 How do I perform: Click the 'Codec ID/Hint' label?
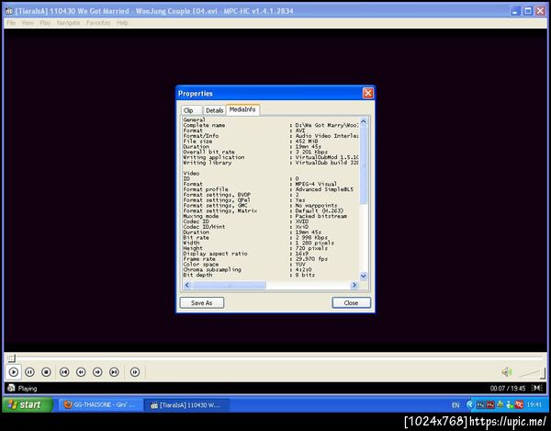204,227
